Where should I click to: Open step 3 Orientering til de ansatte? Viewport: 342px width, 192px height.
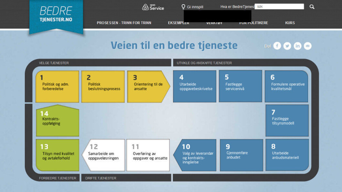[x=148, y=86]
